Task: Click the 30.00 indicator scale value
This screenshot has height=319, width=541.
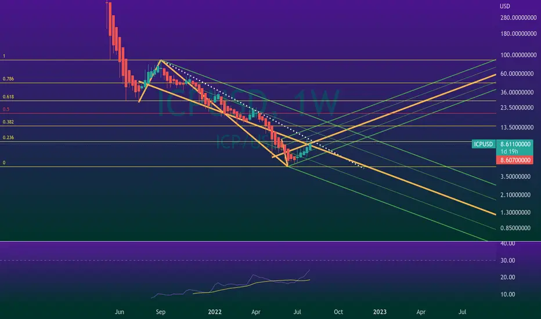Action: click(x=507, y=260)
